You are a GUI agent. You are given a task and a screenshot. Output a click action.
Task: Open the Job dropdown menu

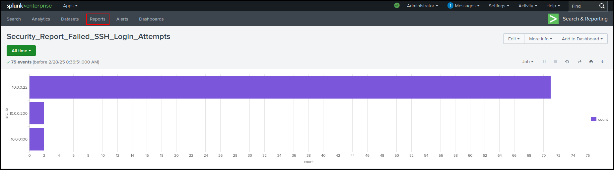coord(528,62)
